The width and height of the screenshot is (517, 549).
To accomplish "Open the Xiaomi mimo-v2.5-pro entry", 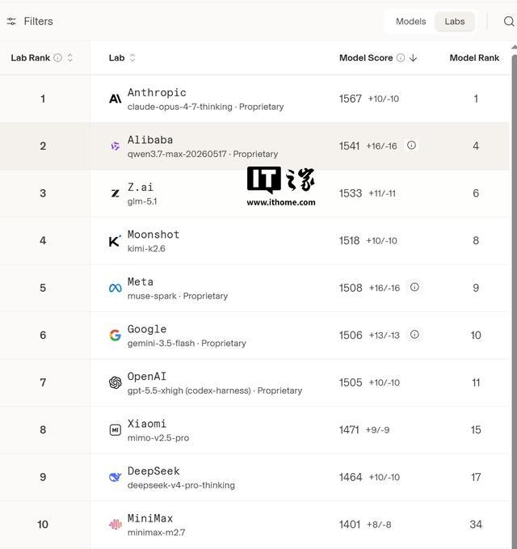I will [254, 430].
